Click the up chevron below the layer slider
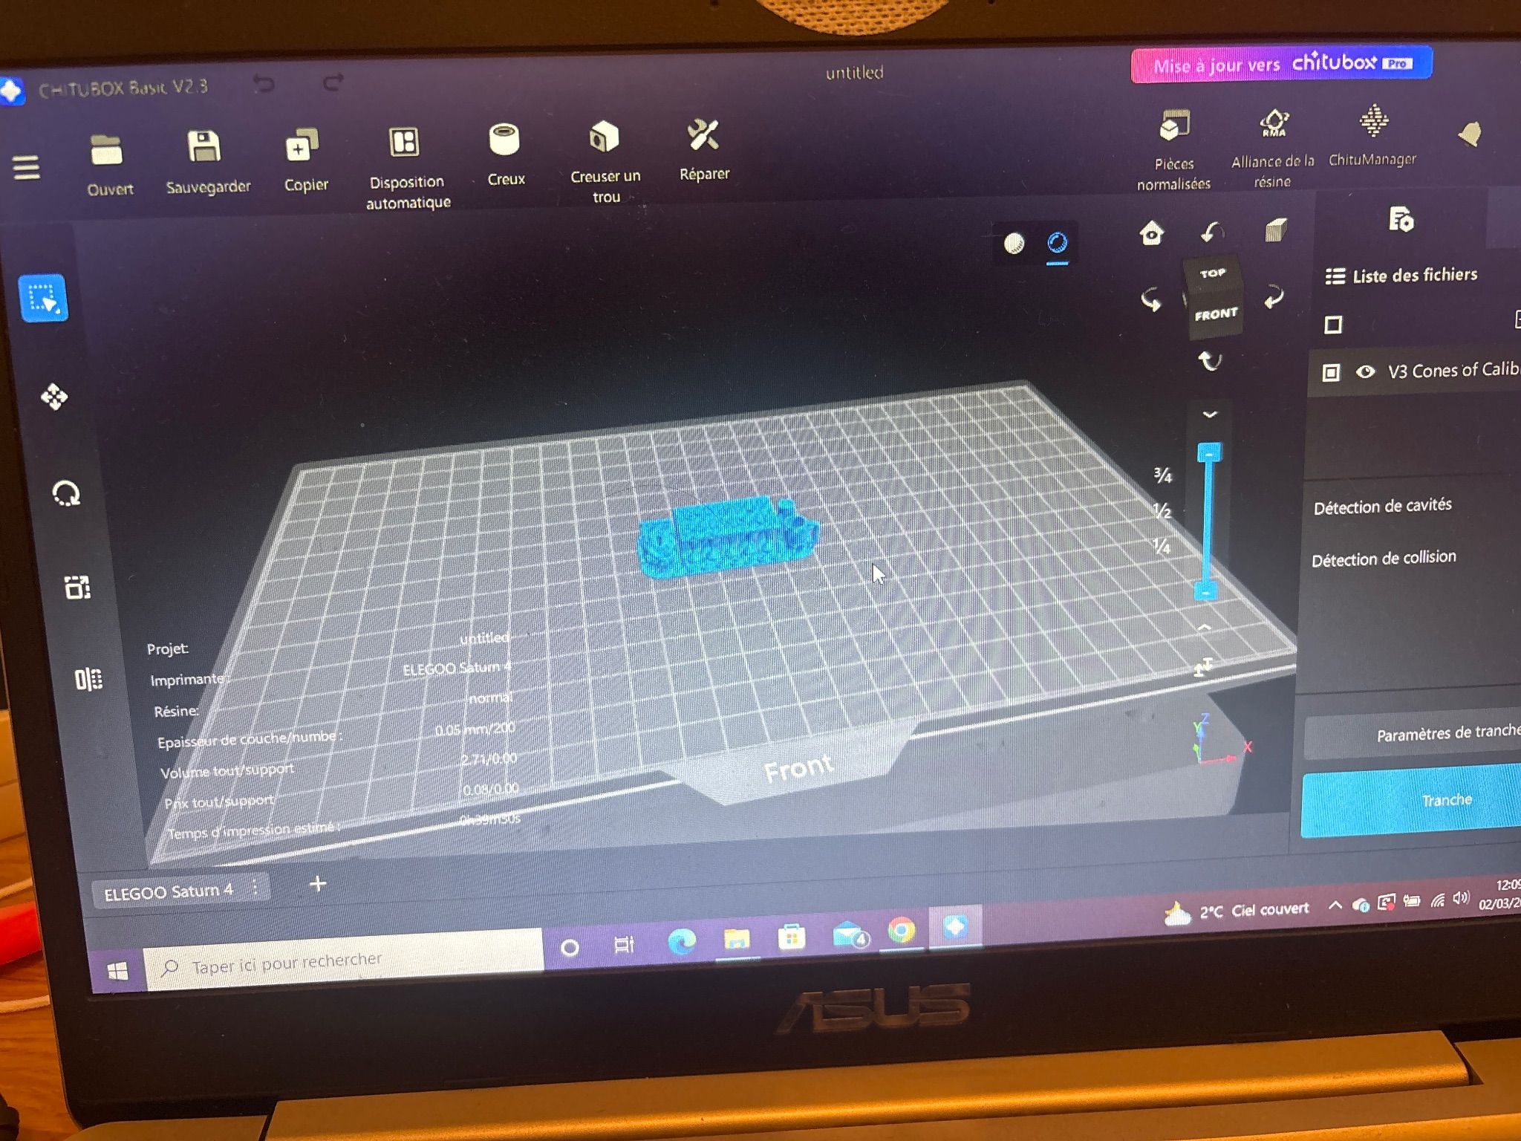The height and width of the screenshot is (1141, 1521). (x=1205, y=628)
